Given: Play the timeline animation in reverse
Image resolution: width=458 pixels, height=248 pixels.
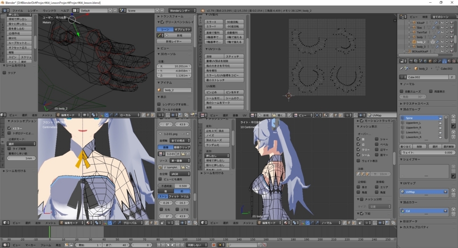Looking at the screenshot, I should (168, 245).
